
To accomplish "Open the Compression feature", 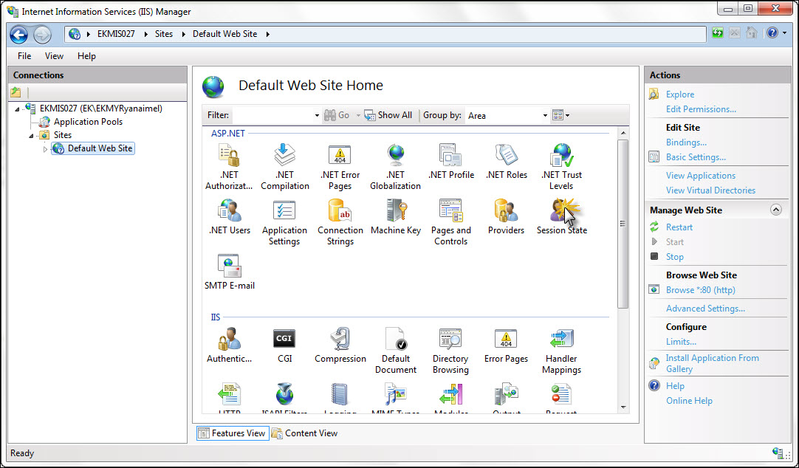I will point(340,345).
